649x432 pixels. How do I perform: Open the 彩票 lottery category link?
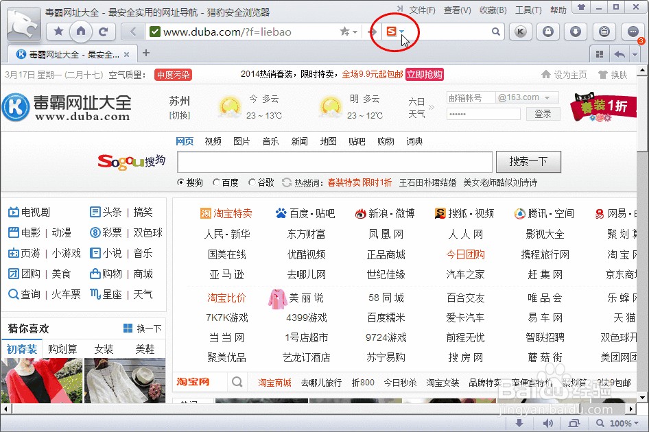(x=106, y=232)
